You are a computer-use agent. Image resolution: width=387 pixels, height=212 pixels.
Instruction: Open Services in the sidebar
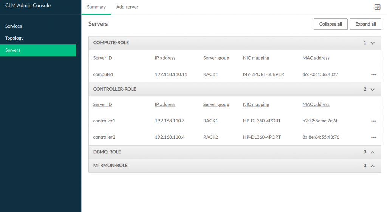point(14,26)
